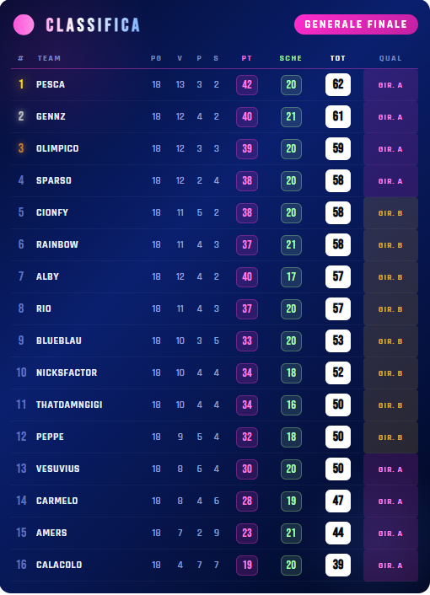Select the PT column header
Image resolution: width=430 pixels, height=595 pixels.
pyautogui.click(x=247, y=58)
